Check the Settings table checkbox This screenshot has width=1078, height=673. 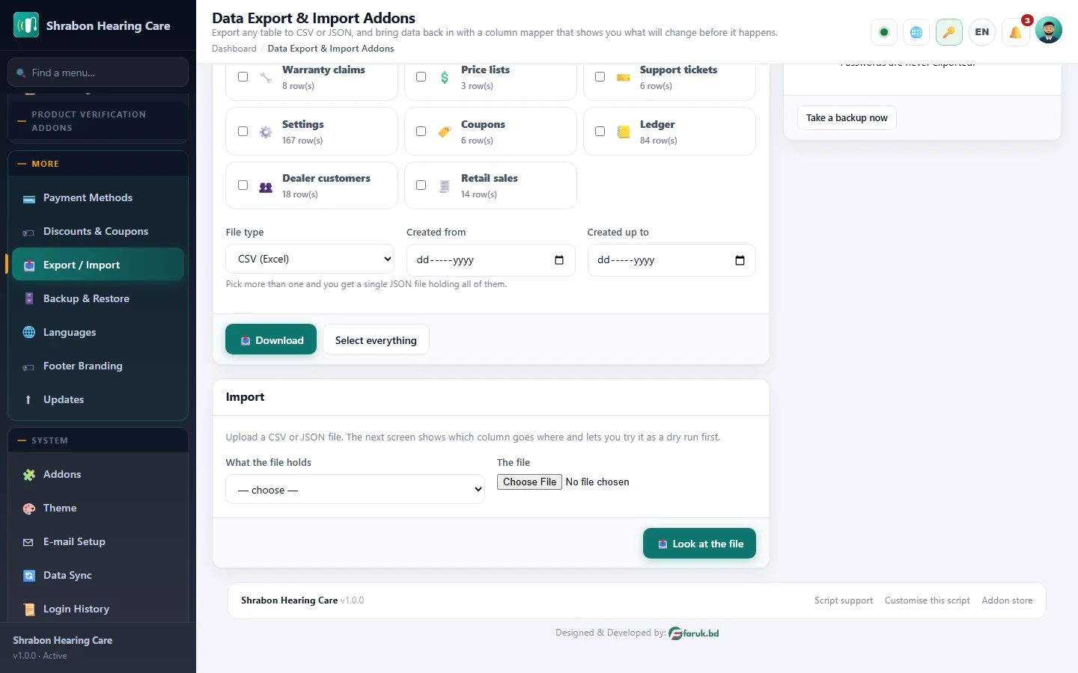pyautogui.click(x=243, y=131)
